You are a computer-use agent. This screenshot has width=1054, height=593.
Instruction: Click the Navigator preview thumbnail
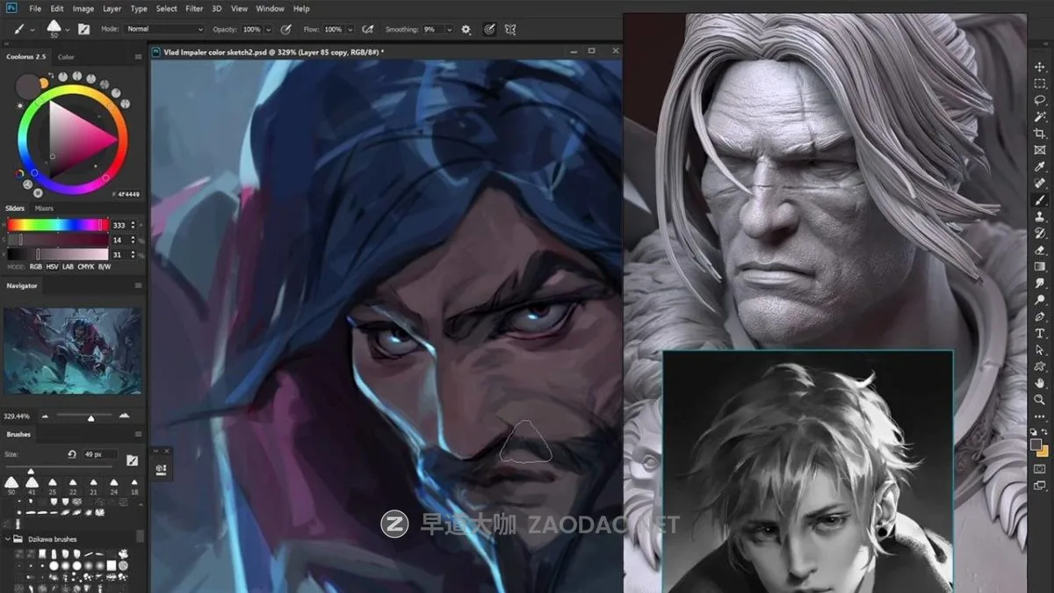click(72, 351)
